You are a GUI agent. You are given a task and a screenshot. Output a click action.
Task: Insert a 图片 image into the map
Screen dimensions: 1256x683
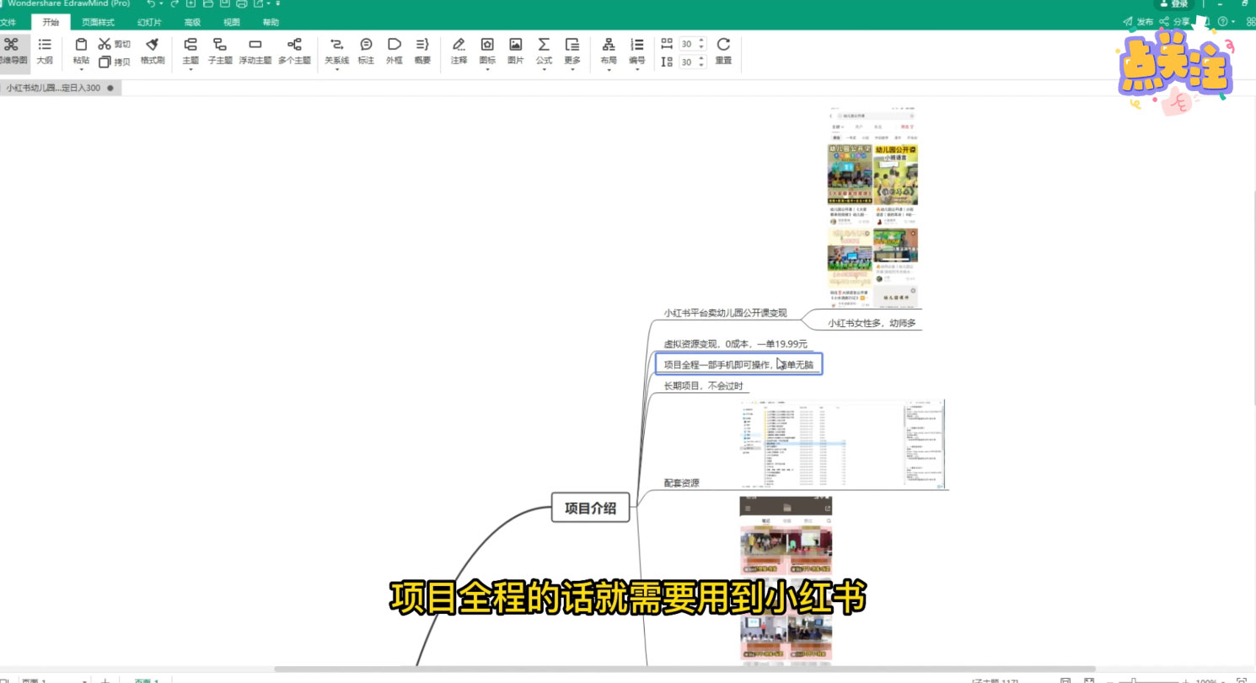pyautogui.click(x=516, y=49)
